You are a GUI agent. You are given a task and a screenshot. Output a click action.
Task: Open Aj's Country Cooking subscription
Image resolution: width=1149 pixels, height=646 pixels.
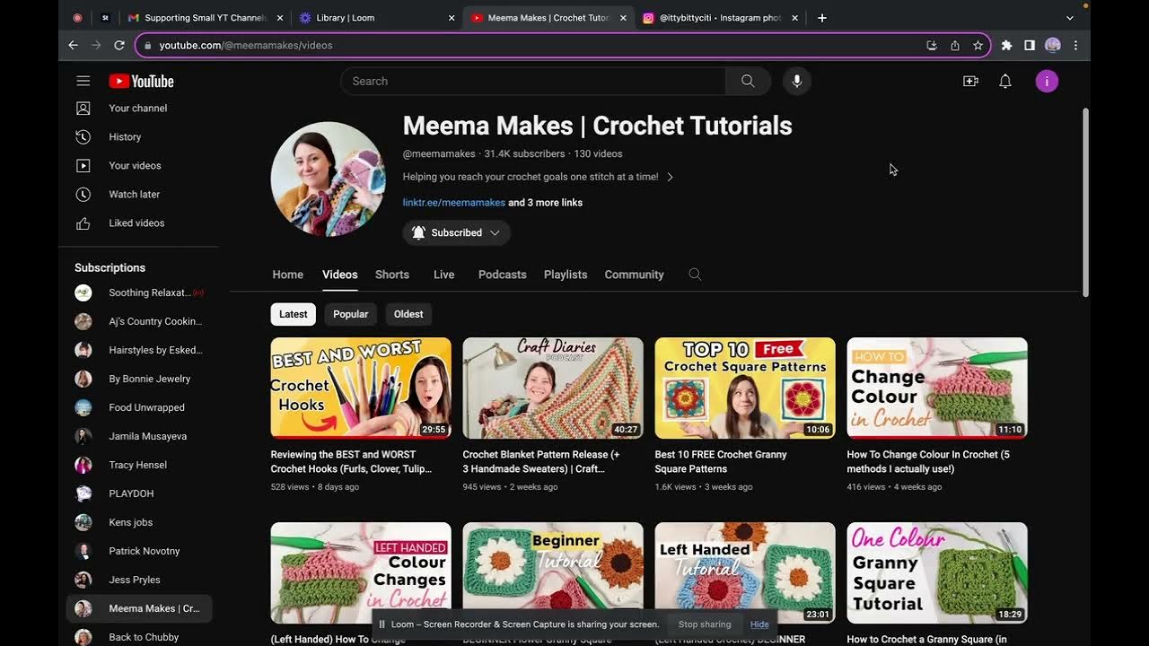pyautogui.click(x=139, y=321)
